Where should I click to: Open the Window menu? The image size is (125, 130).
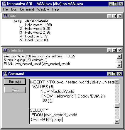coord(43,9)
